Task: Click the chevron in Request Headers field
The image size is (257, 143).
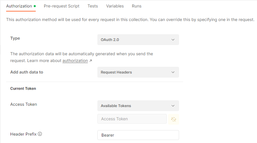Action: pyautogui.click(x=173, y=72)
